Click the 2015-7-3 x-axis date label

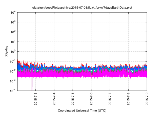coord(35,99)
